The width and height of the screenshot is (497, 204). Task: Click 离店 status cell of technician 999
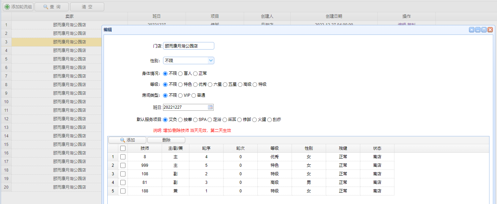click(377, 165)
